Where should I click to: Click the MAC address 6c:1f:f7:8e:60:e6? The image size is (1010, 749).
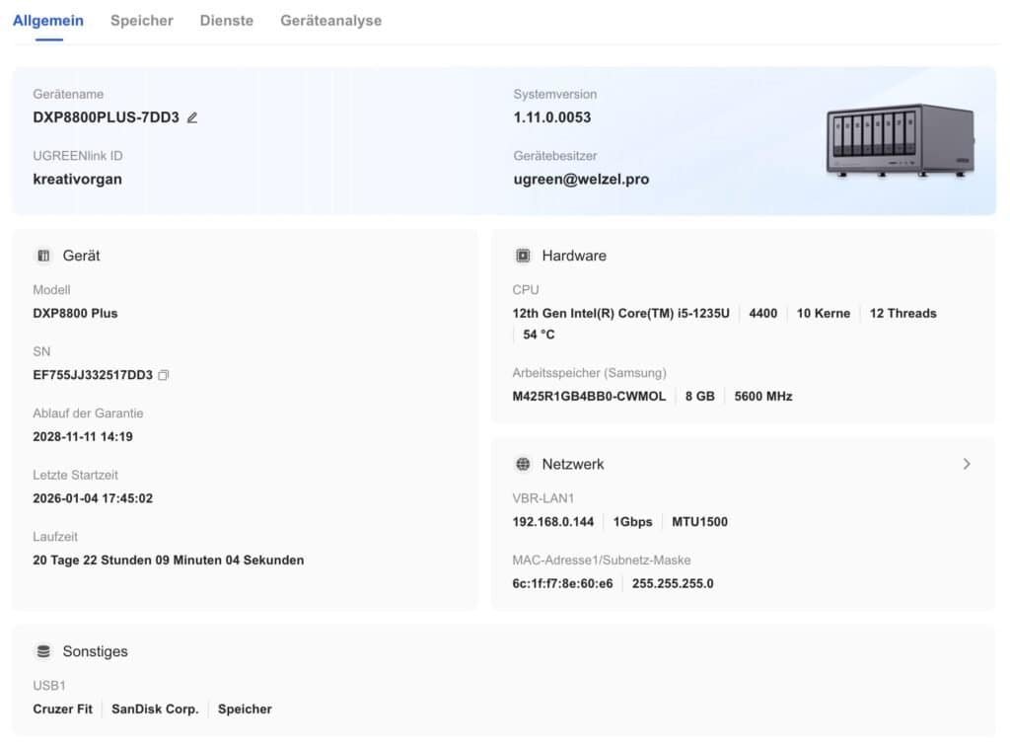tap(562, 583)
